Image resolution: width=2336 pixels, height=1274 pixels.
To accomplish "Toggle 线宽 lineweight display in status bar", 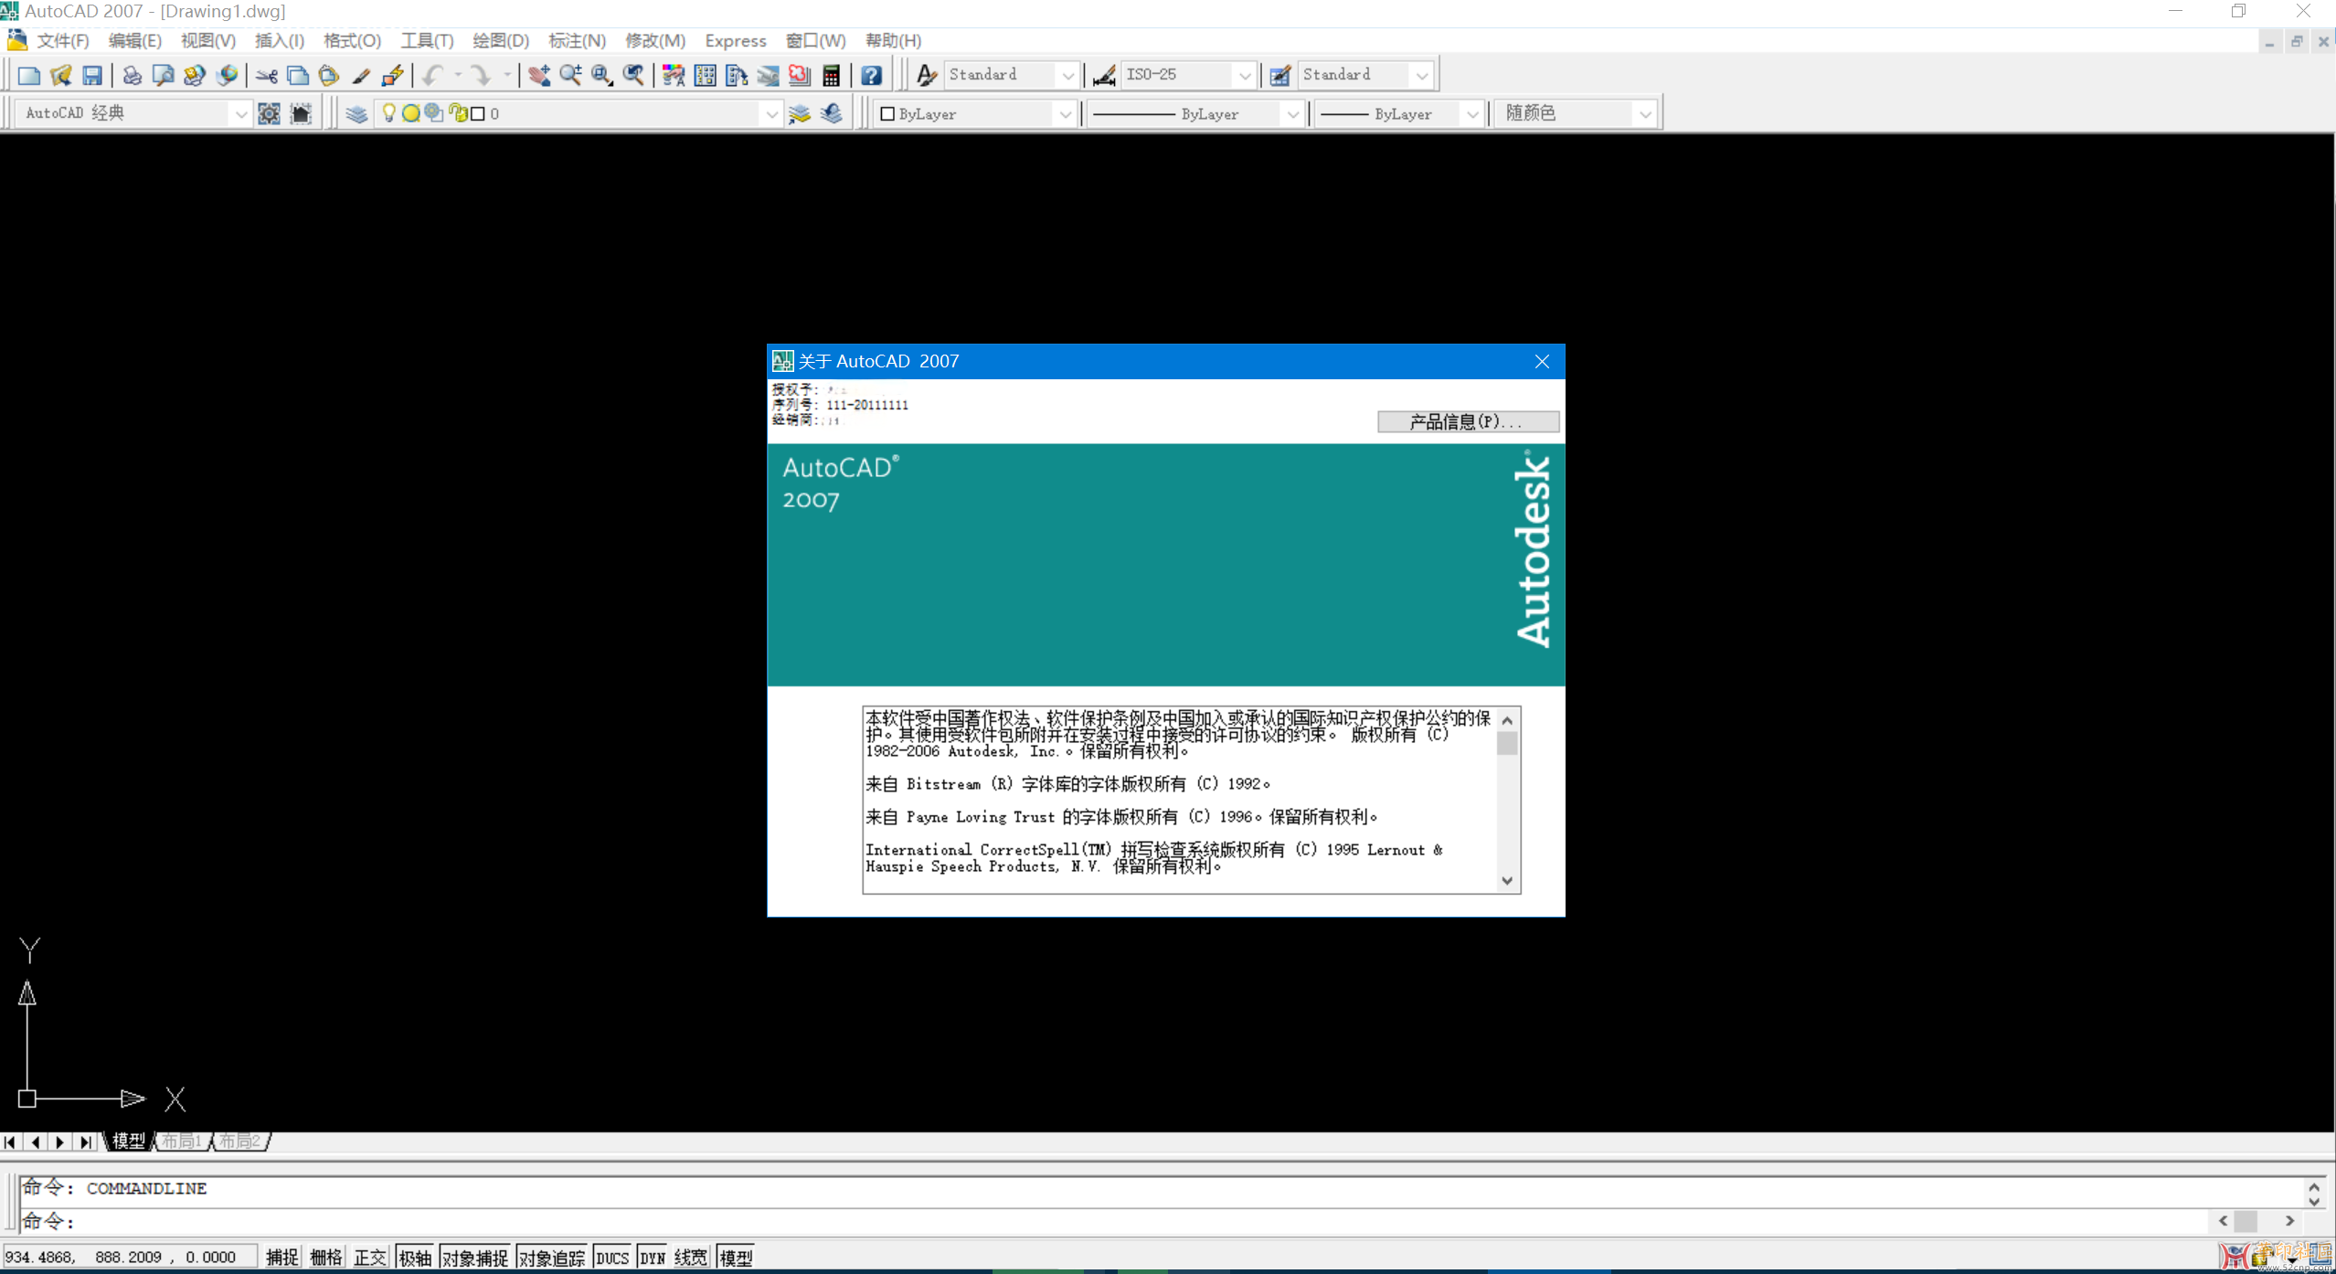I will tap(691, 1258).
